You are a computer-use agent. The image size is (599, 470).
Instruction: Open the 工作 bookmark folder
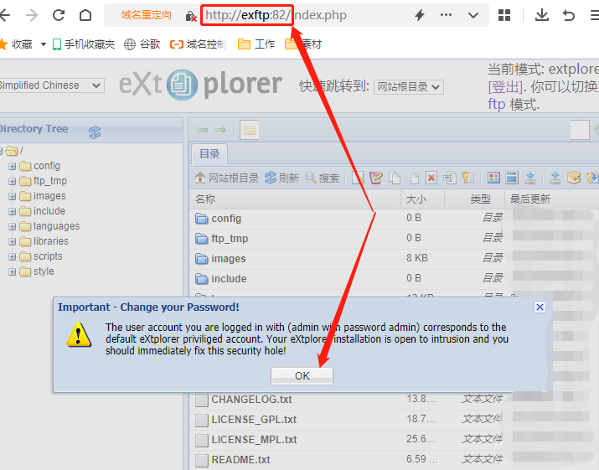click(256, 44)
